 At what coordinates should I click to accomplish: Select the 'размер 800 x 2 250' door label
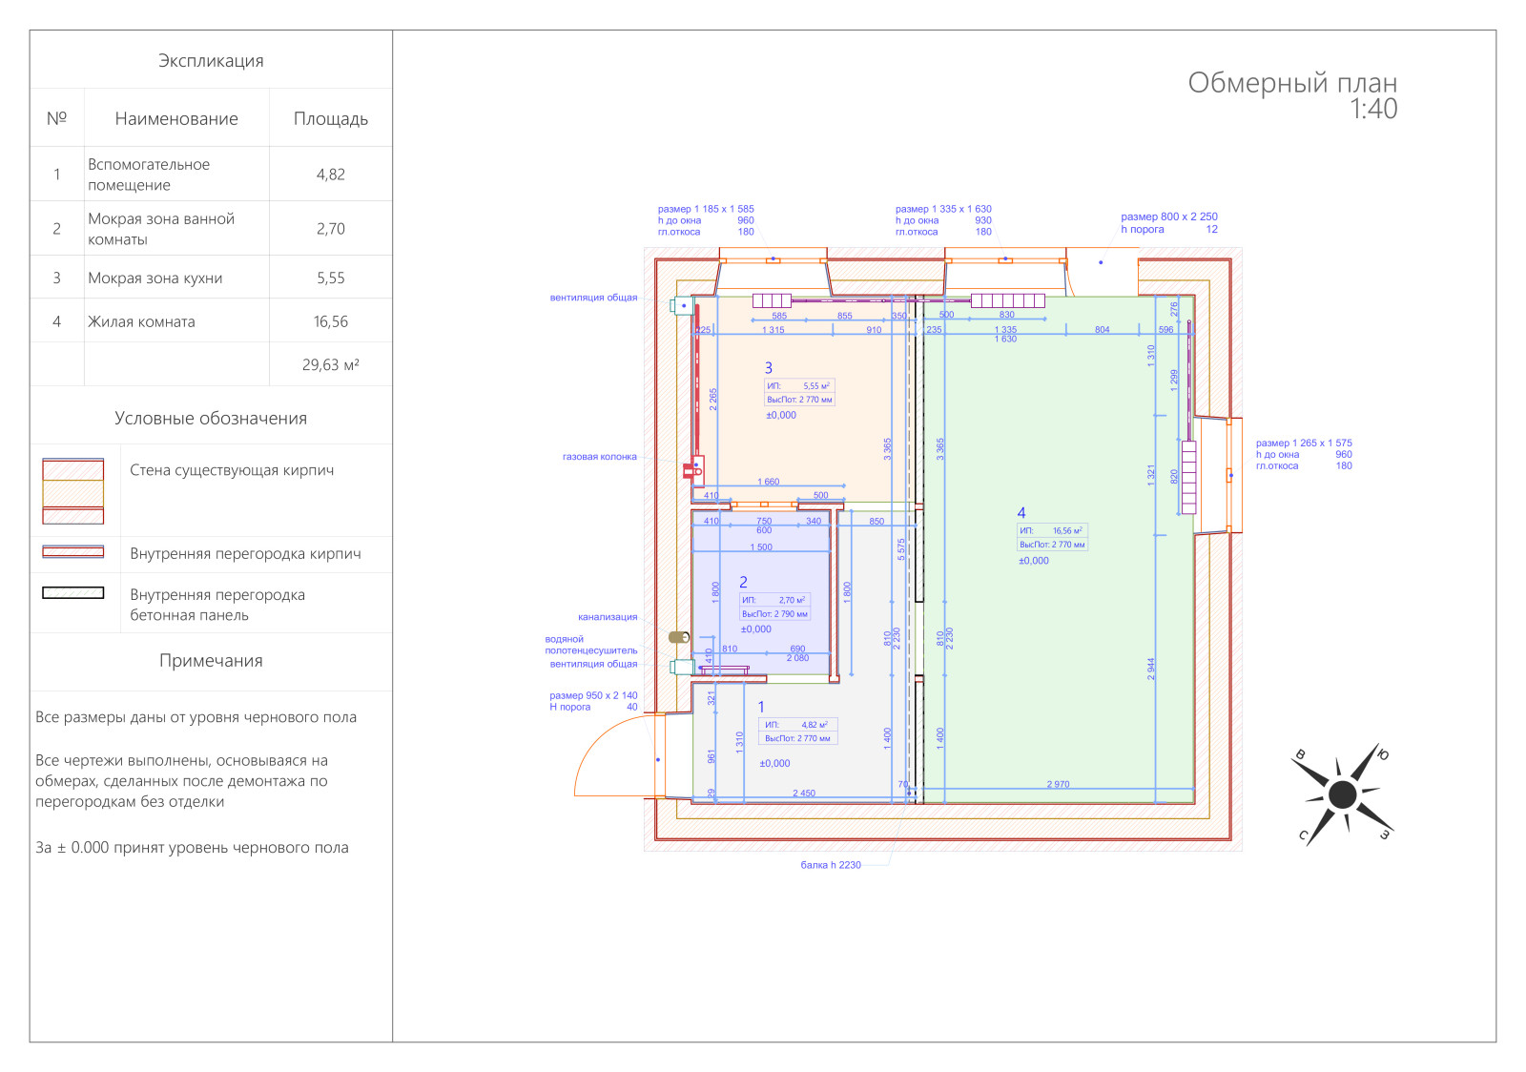coord(1168,216)
